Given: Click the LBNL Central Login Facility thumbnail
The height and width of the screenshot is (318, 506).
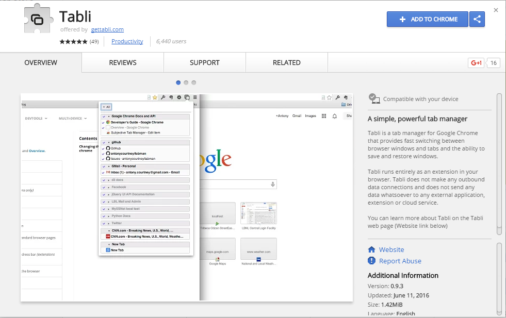Looking at the screenshot, I should pyautogui.click(x=258, y=213).
